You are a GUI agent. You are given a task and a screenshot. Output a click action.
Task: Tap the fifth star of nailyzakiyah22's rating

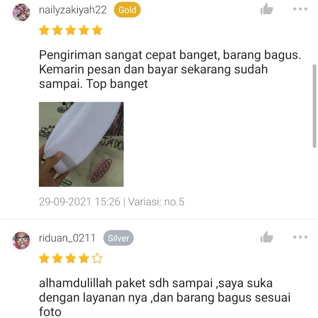[x=97, y=30]
